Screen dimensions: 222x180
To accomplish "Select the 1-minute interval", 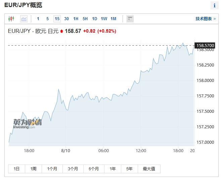I will (38, 19).
